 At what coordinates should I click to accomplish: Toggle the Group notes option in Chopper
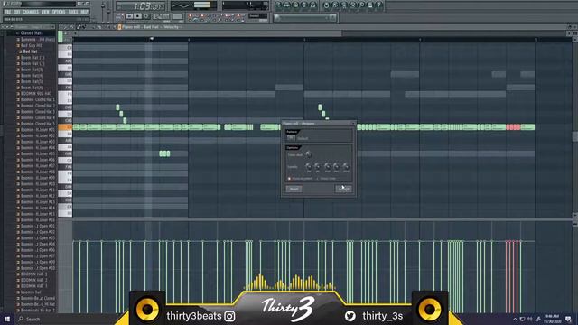327,179
